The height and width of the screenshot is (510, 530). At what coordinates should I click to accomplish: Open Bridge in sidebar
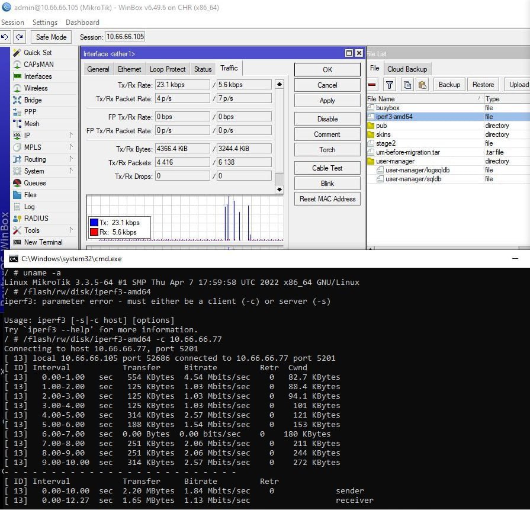coord(33,100)
